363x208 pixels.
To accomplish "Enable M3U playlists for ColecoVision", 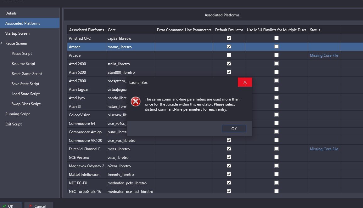I will pos(276,114).
